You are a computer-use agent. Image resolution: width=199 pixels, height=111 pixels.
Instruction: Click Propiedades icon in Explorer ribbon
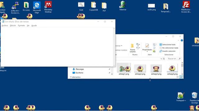click(x=147, y=46)
